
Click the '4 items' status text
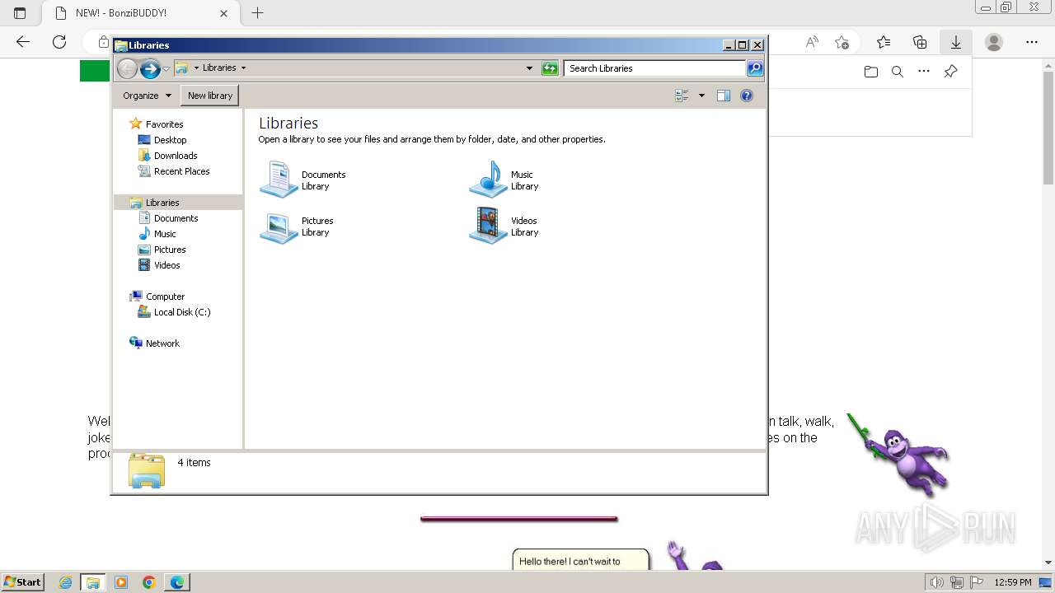(x=195, y=463)
